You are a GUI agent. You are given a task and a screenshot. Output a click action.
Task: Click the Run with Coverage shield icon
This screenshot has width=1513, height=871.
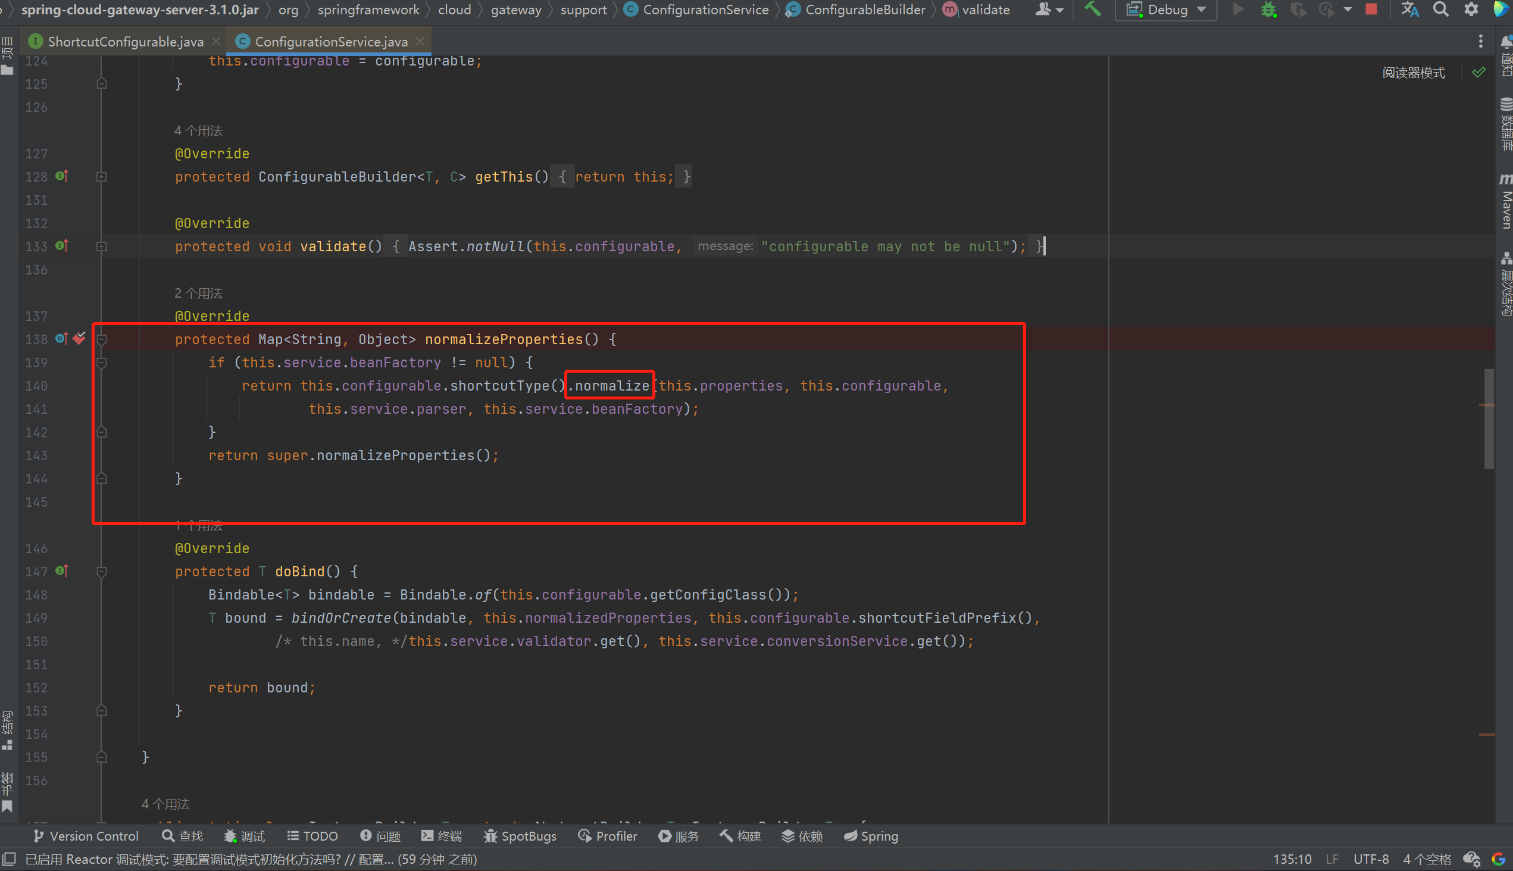[x=1298, y=10]
